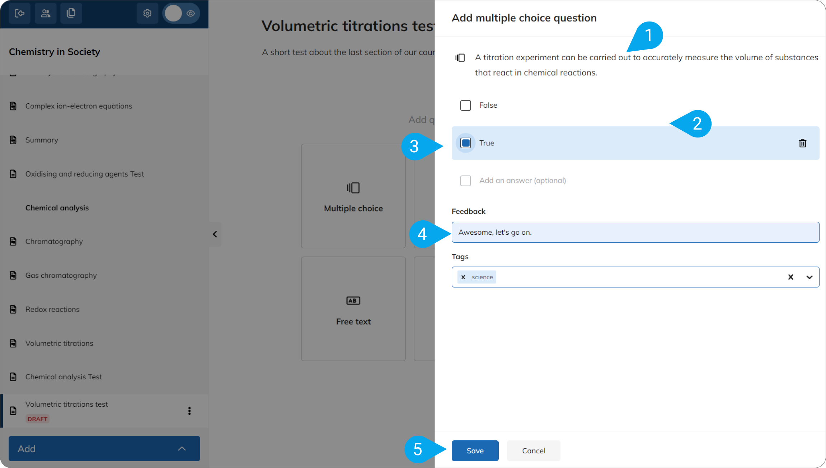The width and height of the screenshot is (826, 468).
Task: Select Redox reactions in the sidebar
Action: (x=52, y=309)
